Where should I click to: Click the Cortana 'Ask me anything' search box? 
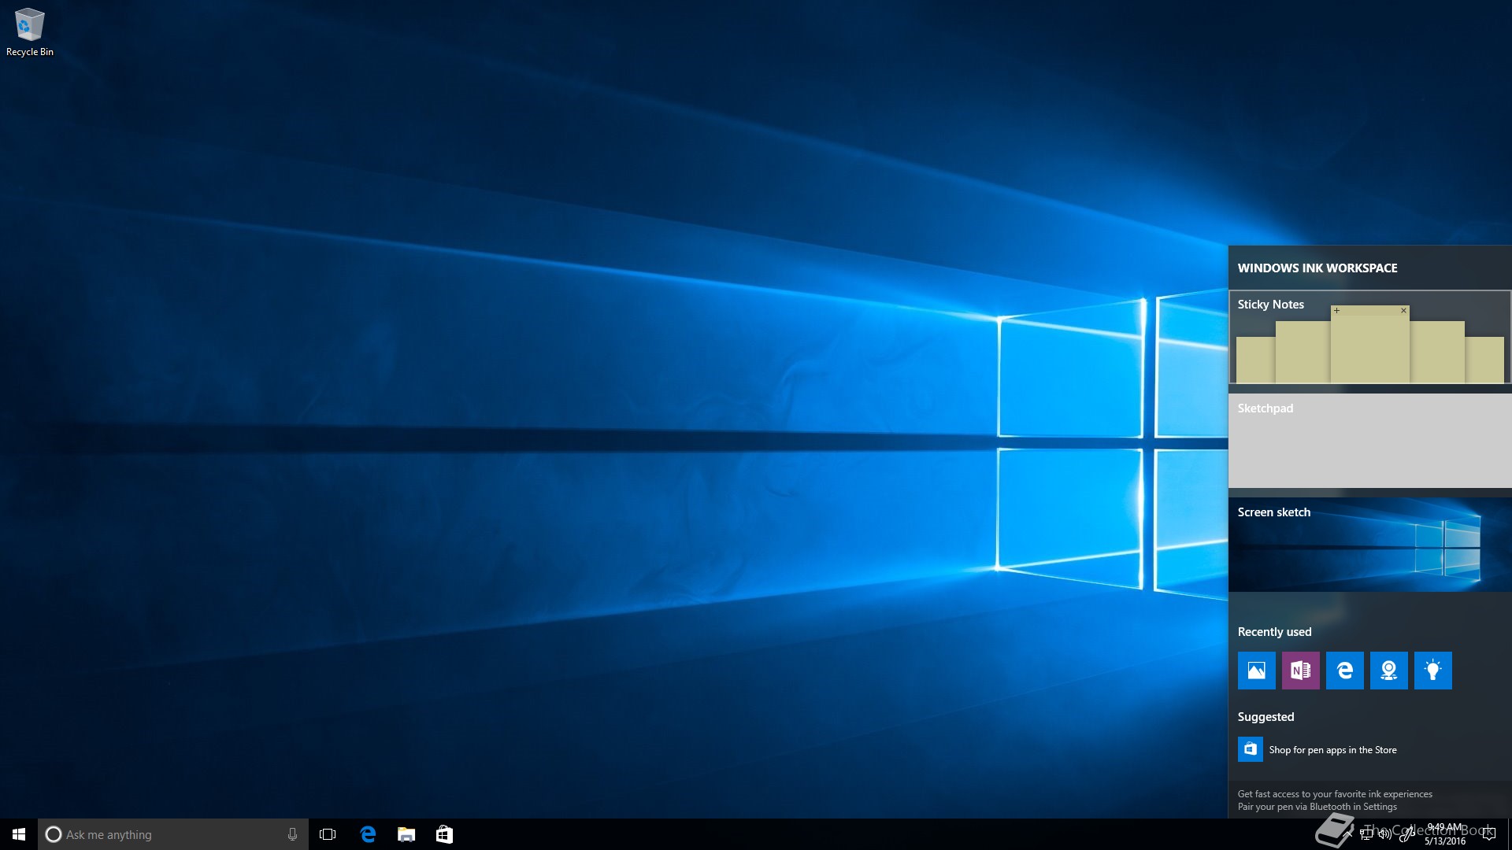tap(173, 834)
